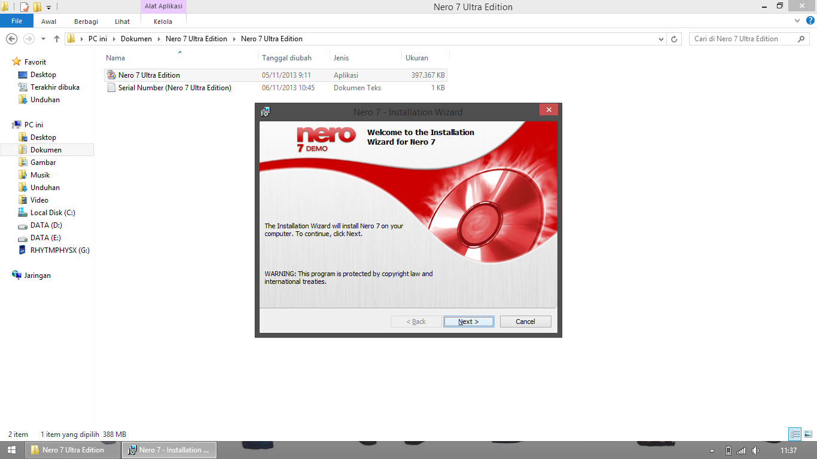Open the recent locations dropdown arrow
The height and width of the screenshot is (459, 817).
[43, 39]
